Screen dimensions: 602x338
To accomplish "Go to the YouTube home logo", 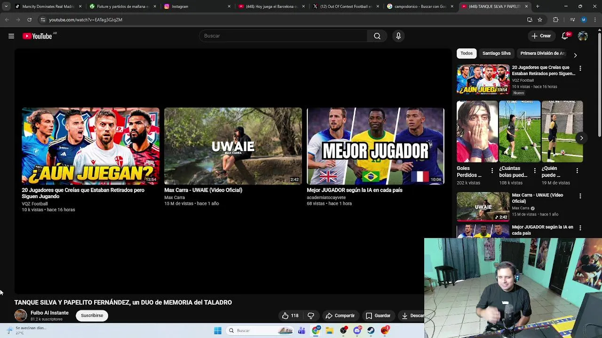I will click(x=37, y=36).
